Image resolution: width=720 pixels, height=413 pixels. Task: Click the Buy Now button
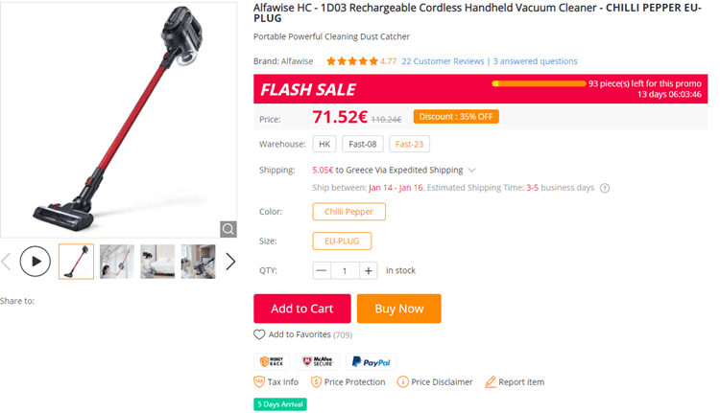pos(399,309)
